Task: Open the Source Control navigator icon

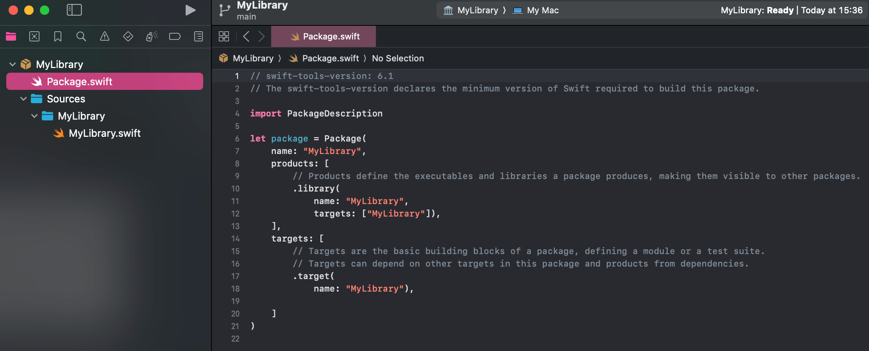Action: coord(34,36)
